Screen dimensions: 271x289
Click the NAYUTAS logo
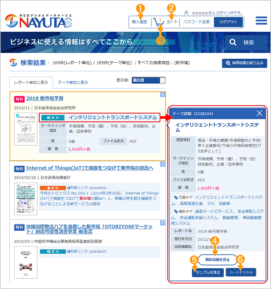coord(39,21)
